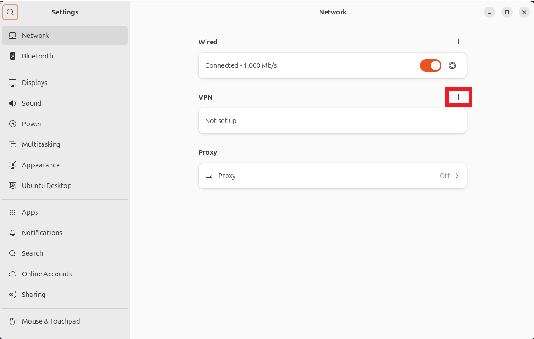Select the Displays sidebar icon
The height and width of the screenshot is (339, 534).
[x=13, y=83]
